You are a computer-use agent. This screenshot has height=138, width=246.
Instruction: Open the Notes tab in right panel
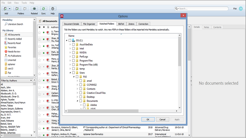pyautogui.click(x=206, y=27)
